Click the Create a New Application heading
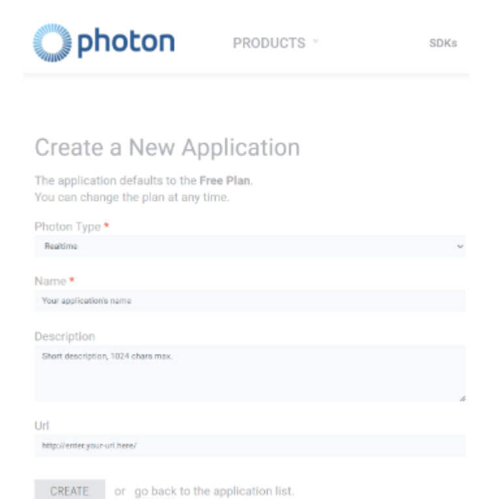489x499 pixels. (167, 148)
